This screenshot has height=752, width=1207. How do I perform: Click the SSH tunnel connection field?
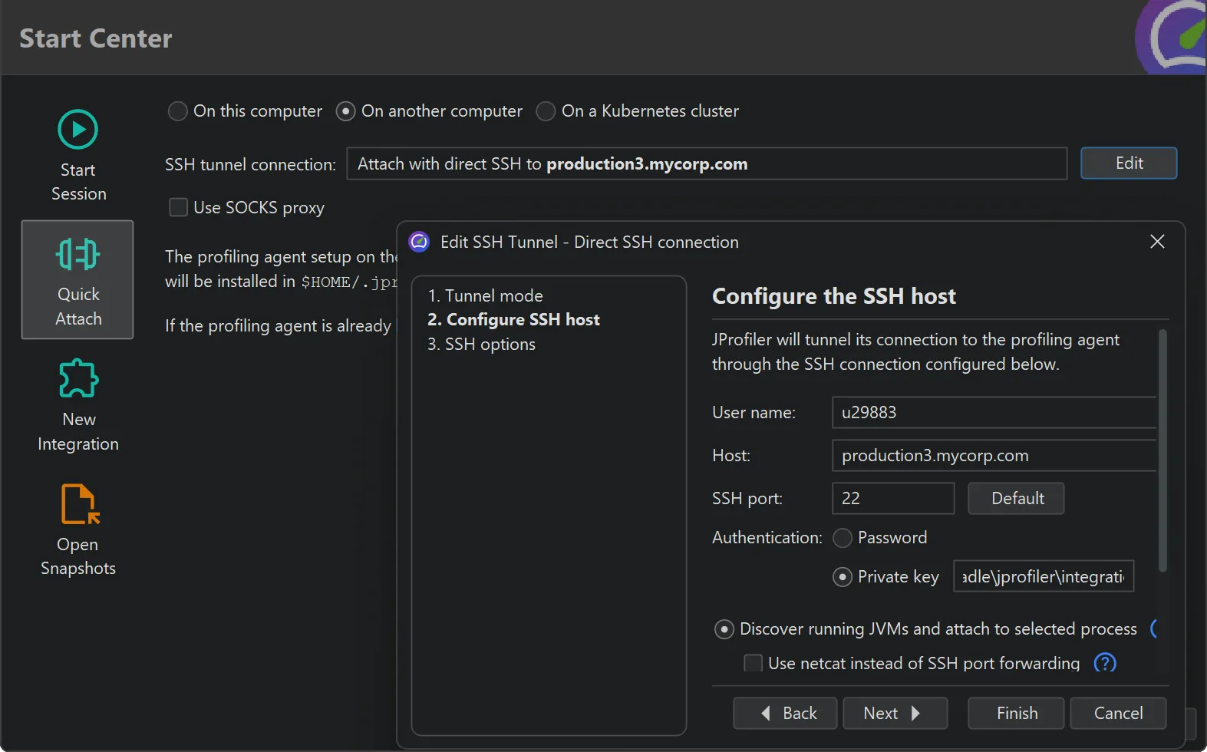pyautogui.click(x=707, y=164)
